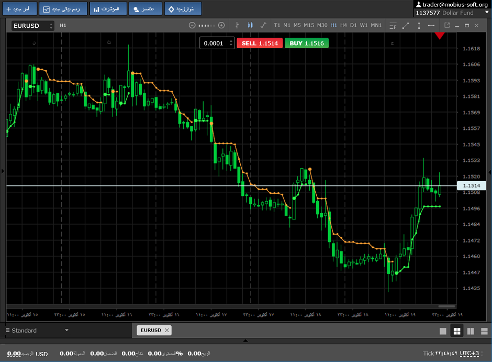Detach chart into separate window
This screenshot has width=492, height=362.
pos(447,25)
